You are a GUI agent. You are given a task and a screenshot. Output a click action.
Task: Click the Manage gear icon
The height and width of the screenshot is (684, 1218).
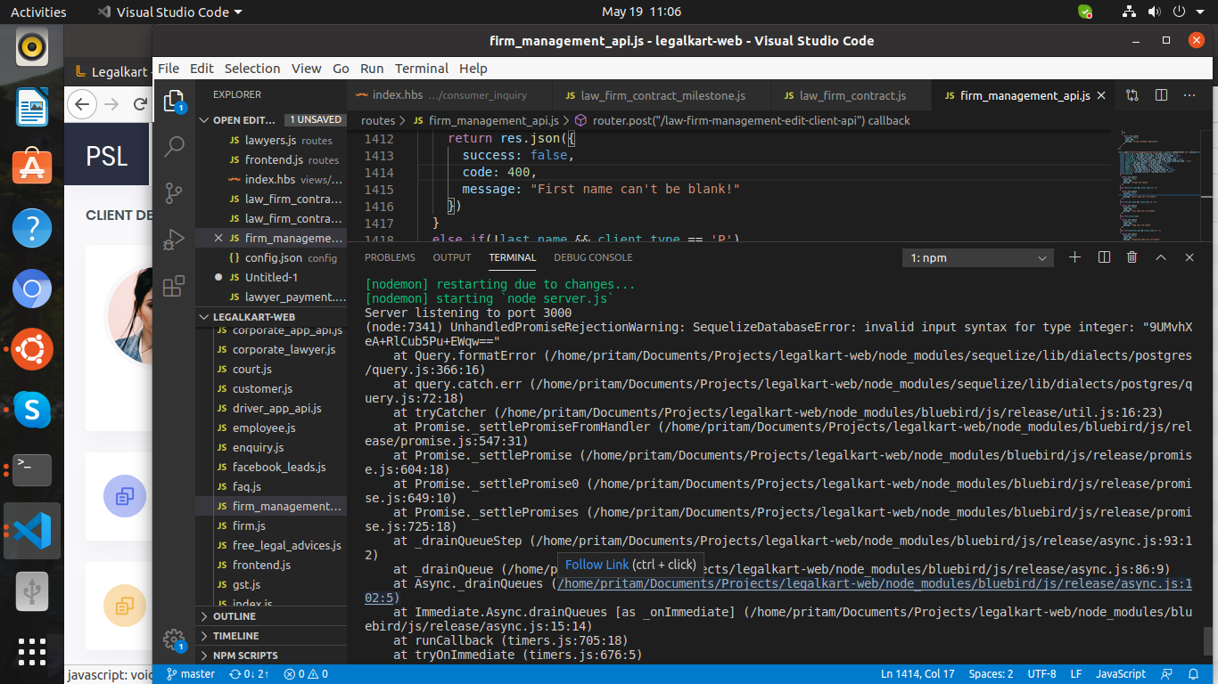coord(174,639)
